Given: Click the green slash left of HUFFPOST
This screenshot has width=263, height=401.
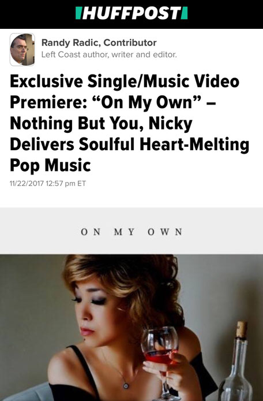Looking at the screenshot, I should click(x=78, y=13).
